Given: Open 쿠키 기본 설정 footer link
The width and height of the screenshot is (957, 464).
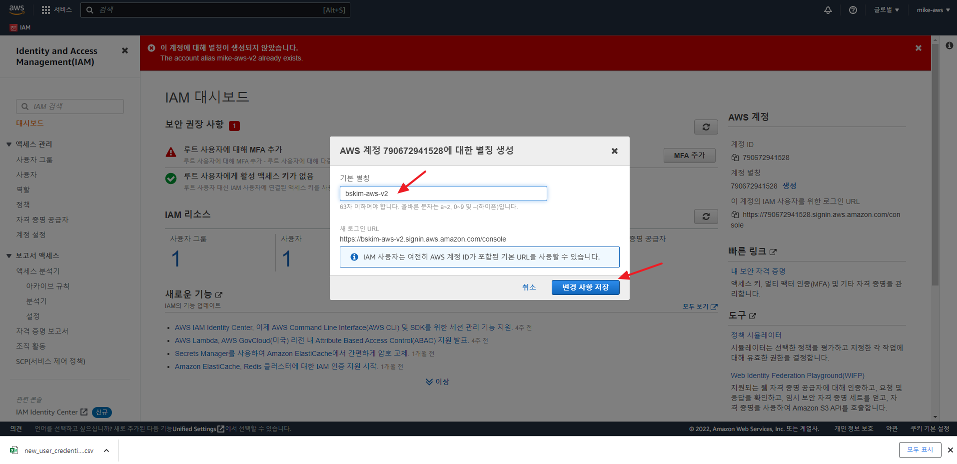Looking at the screenshot, I should click(x=930, y=428).
